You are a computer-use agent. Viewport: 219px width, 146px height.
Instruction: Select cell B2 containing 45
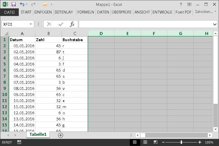tap(48, 46)
